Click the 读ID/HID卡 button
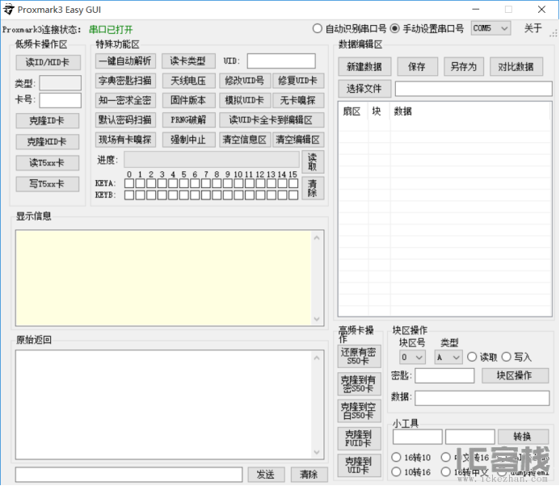The height and width of the screenshot is (486, 560). click(48, 62)
